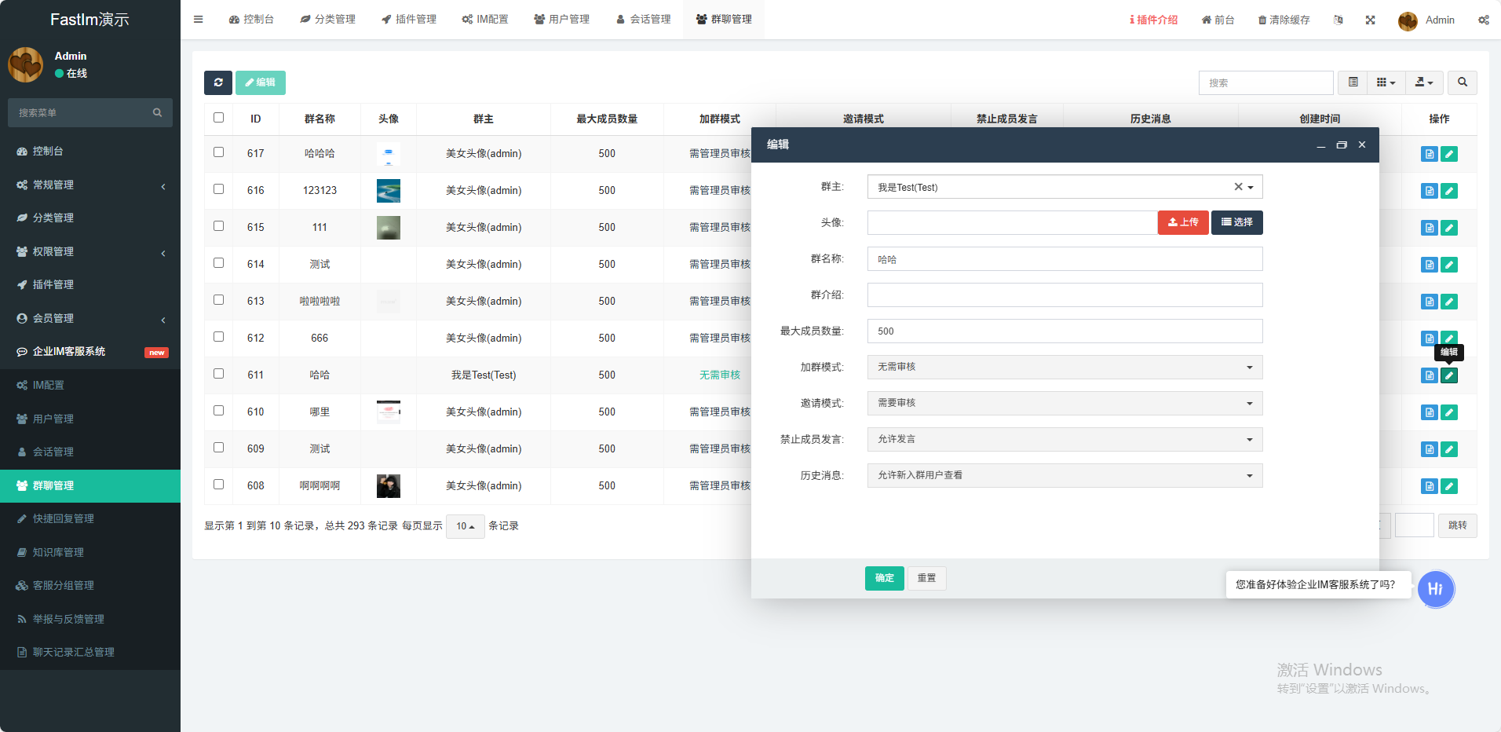Select the checkbox for group row 608
Screen dimensions: 1501x732
tap(218, 485)
